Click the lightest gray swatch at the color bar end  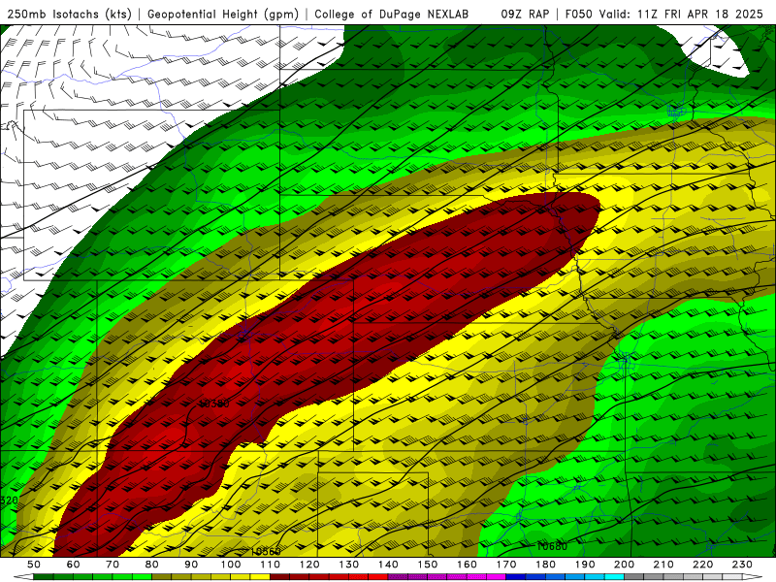click(x=732, y=577)
